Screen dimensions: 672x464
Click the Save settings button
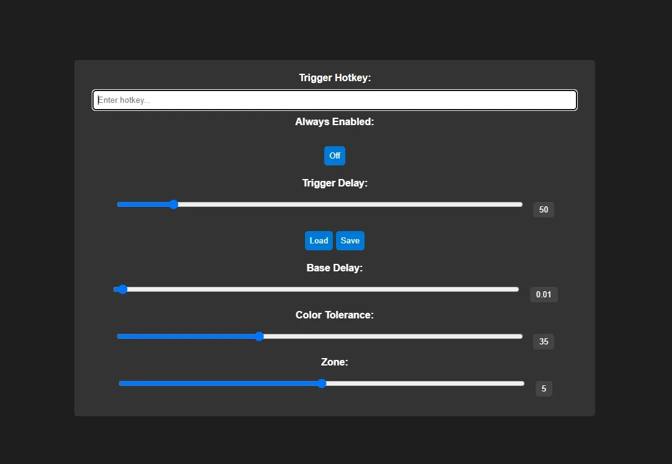(x=350, y=240)
